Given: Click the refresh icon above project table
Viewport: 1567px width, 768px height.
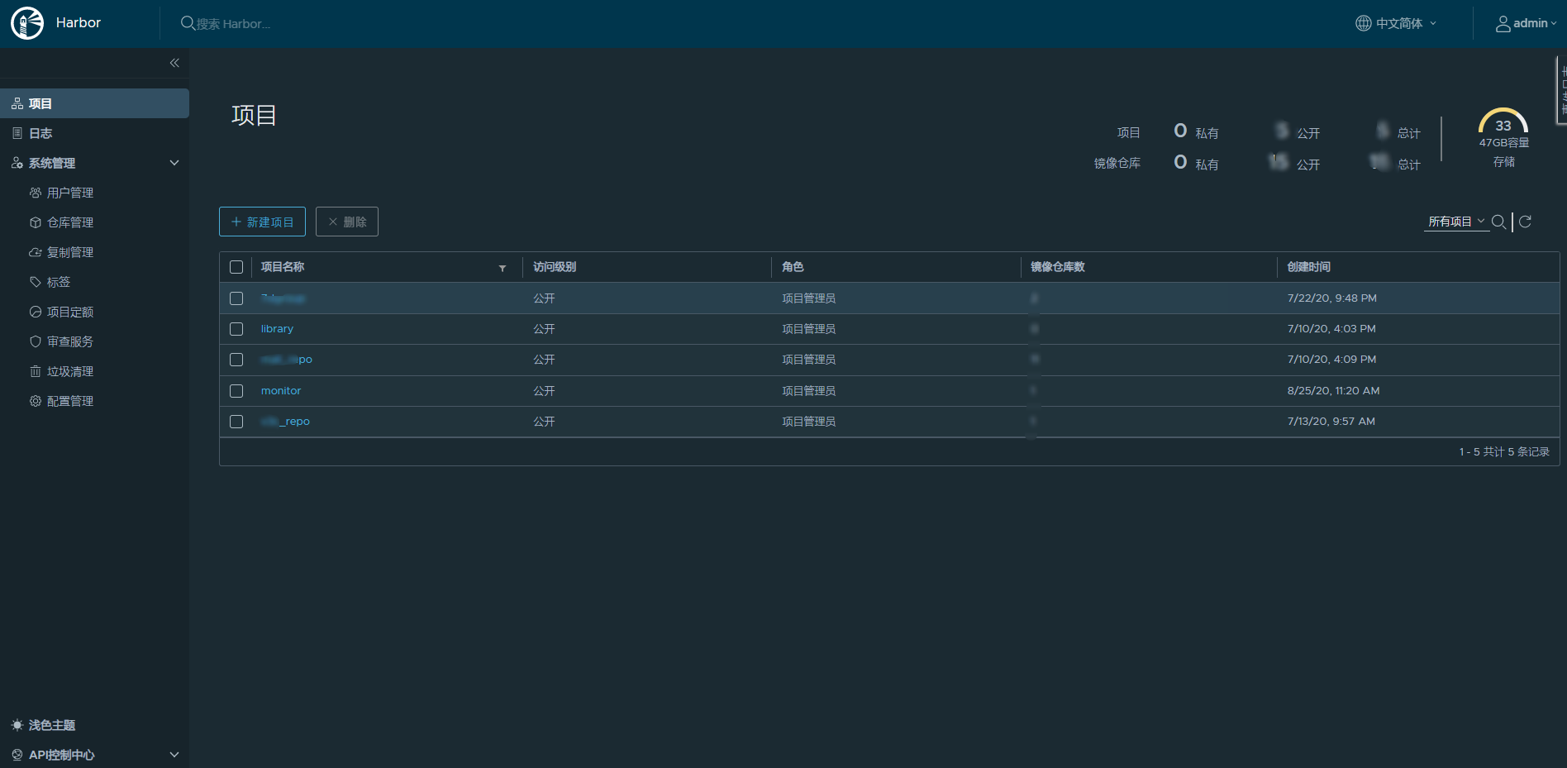Looking at the screenshot, I should pyautogui.click(x=1526, y=222).
